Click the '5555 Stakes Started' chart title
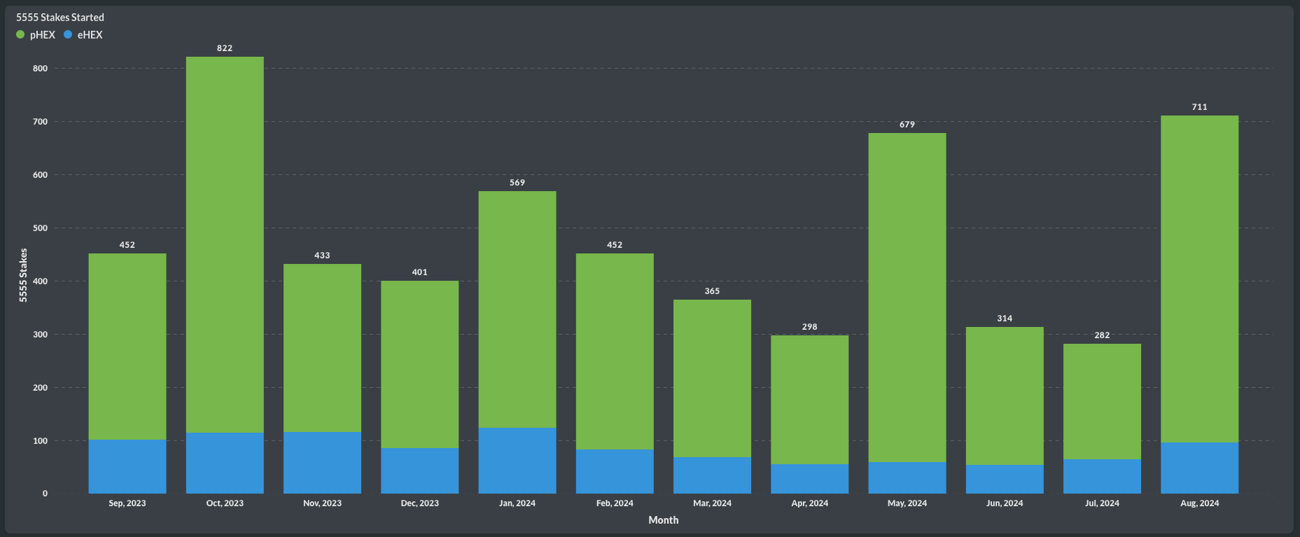 coord(60,17)
